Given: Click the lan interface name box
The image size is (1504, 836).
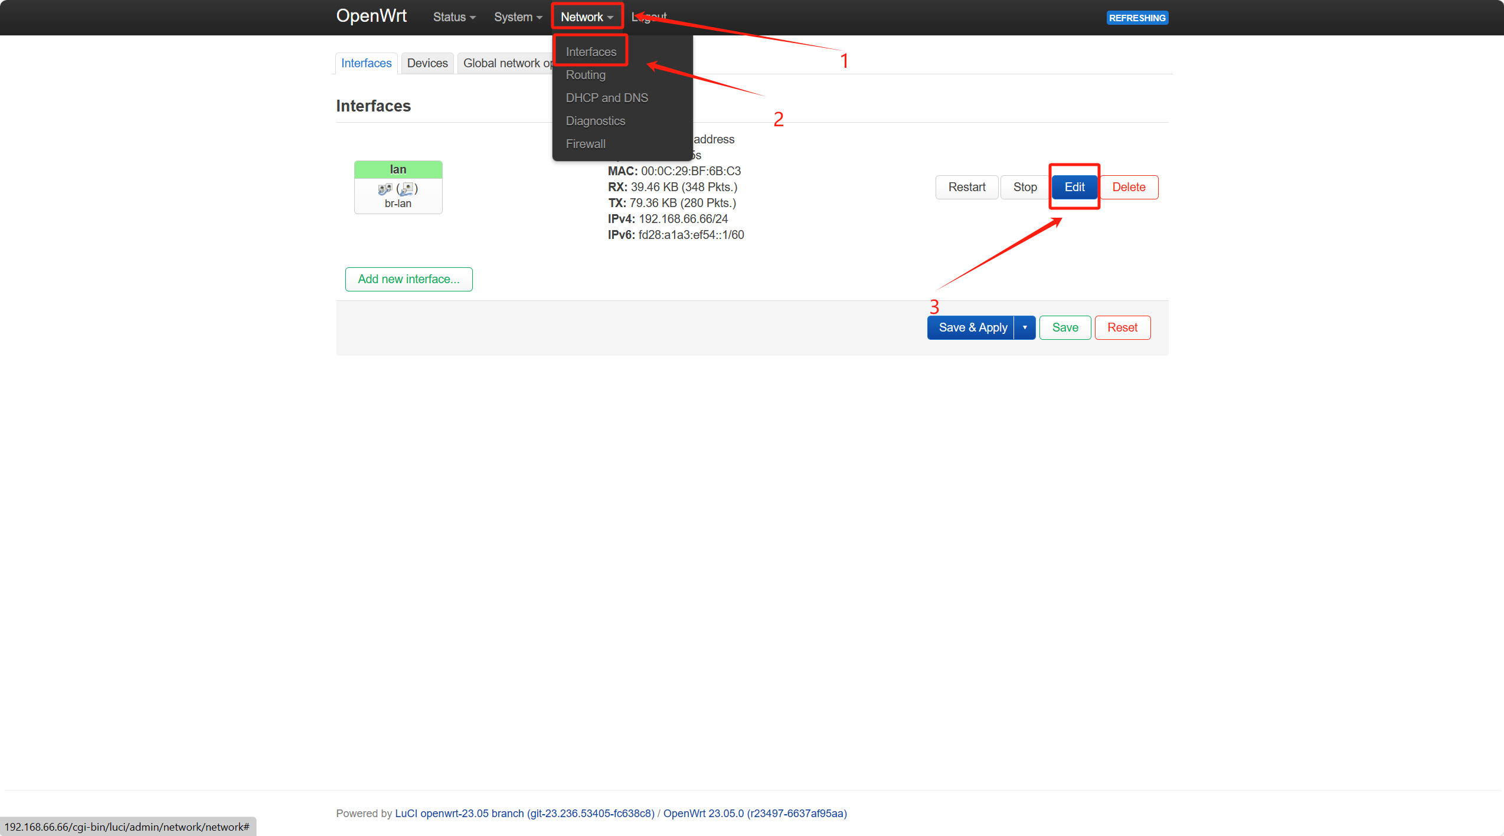Looking at the screenshot, I should [398, 169].
